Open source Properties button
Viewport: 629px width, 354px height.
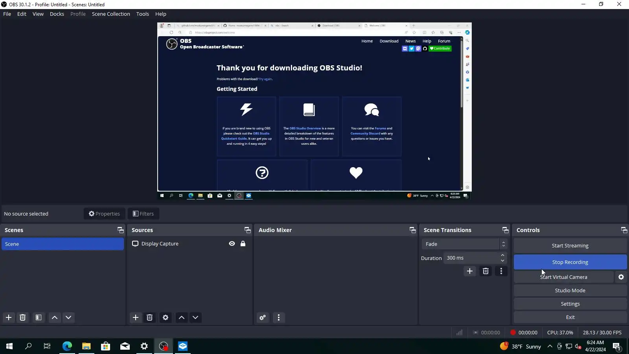point(105,214)
